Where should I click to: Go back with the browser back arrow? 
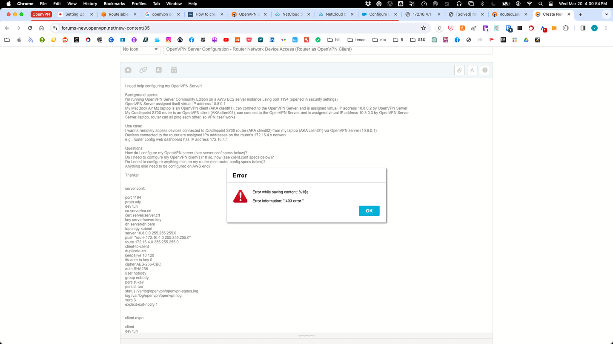7,28
